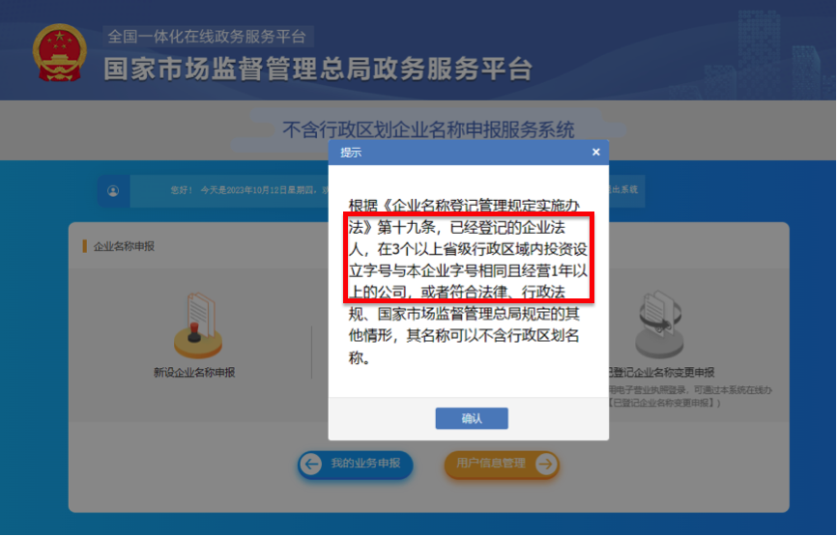Click the 国家市场监督管理总局政务服务平台 title

click(318, 69)
